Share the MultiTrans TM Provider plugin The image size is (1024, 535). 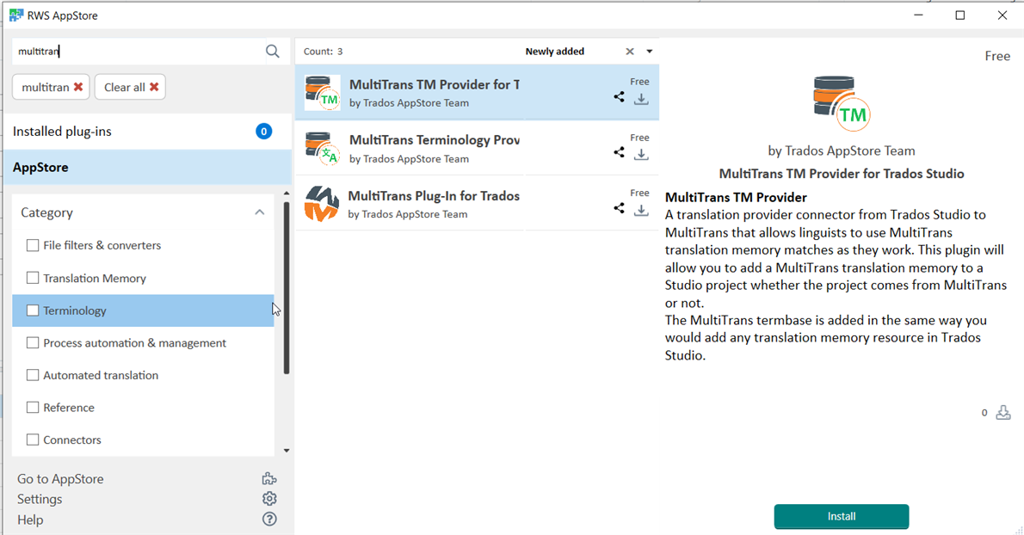pos(618,97)
